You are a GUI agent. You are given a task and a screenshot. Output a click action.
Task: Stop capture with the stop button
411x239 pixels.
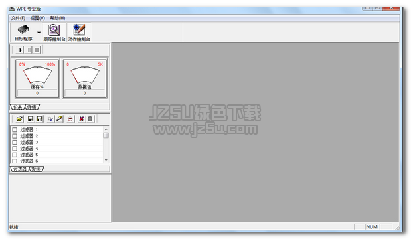37,50
